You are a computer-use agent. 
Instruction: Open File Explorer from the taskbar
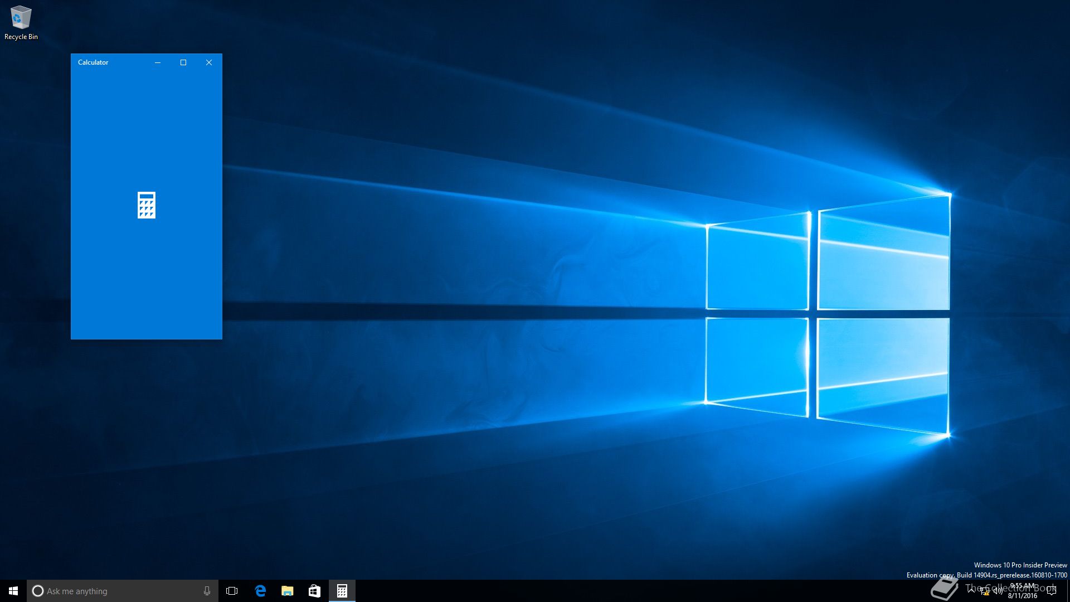tap(288, 591)
